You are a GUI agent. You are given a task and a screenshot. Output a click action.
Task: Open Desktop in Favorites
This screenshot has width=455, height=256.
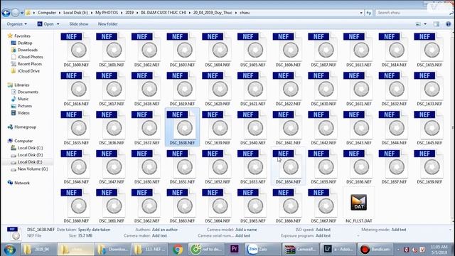pyautogui.click(x=25, y=43)
